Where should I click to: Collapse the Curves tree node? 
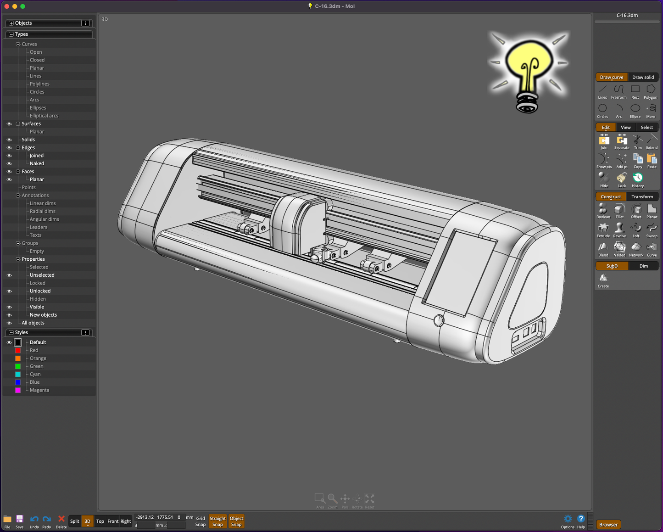(x=18, y=44)
